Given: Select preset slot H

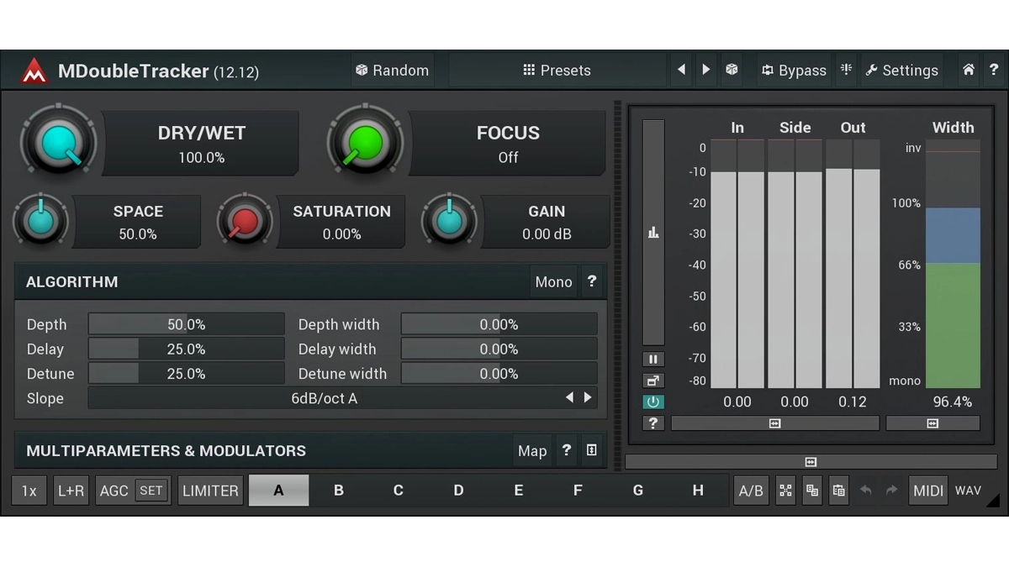Looking at the screenshot, I should pos(698,491).
